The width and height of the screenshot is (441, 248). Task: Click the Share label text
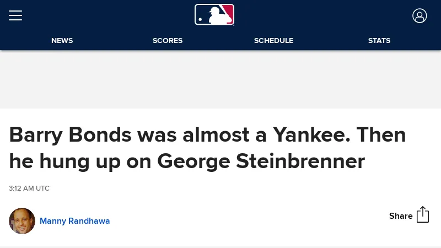[401, 216]
